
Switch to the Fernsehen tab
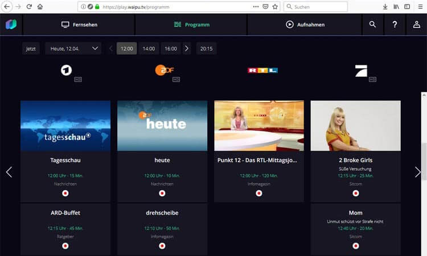coord(79,24)
